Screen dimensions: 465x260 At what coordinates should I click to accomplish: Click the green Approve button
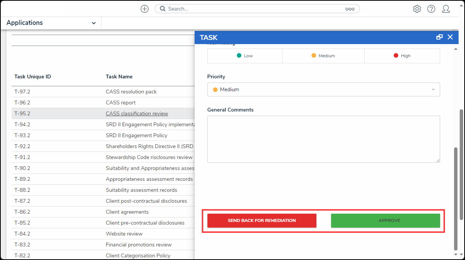click(385, 220)
